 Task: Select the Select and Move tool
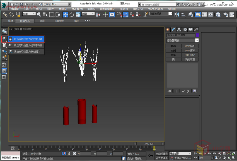(x=66, y=15)
